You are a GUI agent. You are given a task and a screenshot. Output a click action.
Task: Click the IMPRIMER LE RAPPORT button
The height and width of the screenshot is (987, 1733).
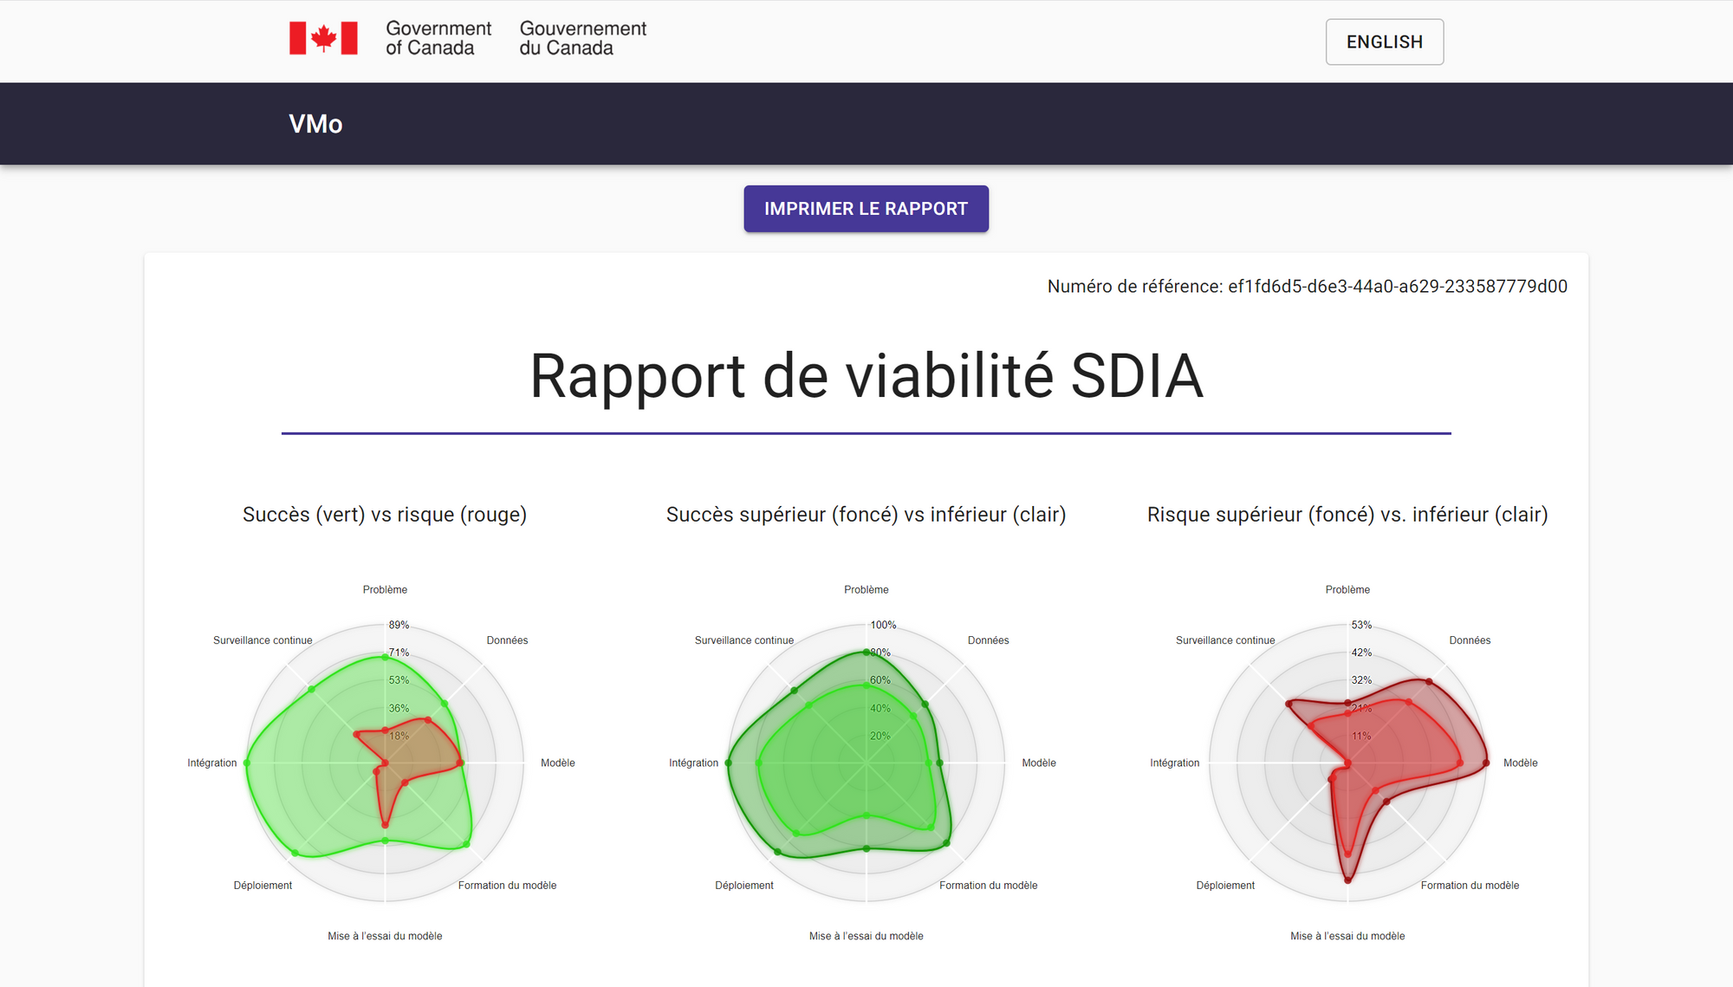[x=866, y=209]
